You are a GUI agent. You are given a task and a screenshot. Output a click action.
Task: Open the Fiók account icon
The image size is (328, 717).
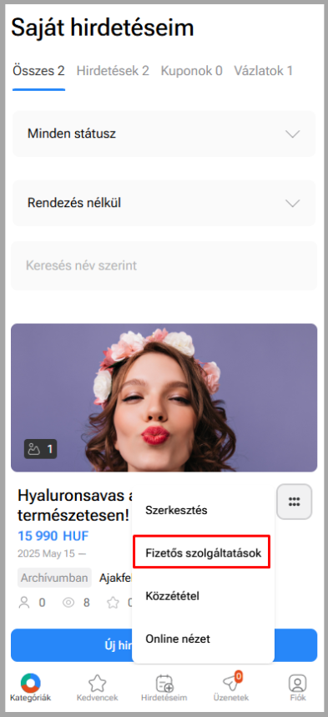(x=297, y=684)
